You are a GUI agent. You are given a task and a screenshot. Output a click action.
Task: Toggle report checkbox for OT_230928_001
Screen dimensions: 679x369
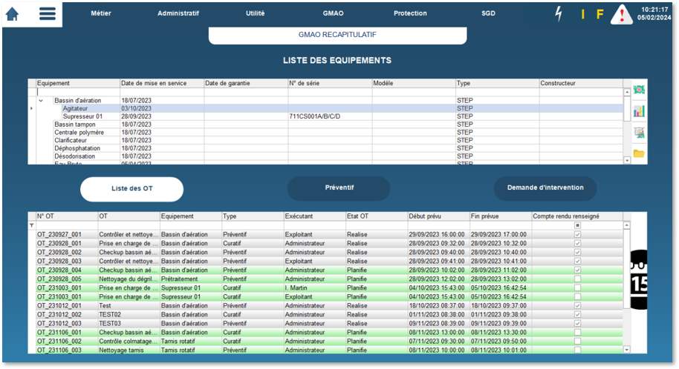pyautogui.click(x=577, y=243)
